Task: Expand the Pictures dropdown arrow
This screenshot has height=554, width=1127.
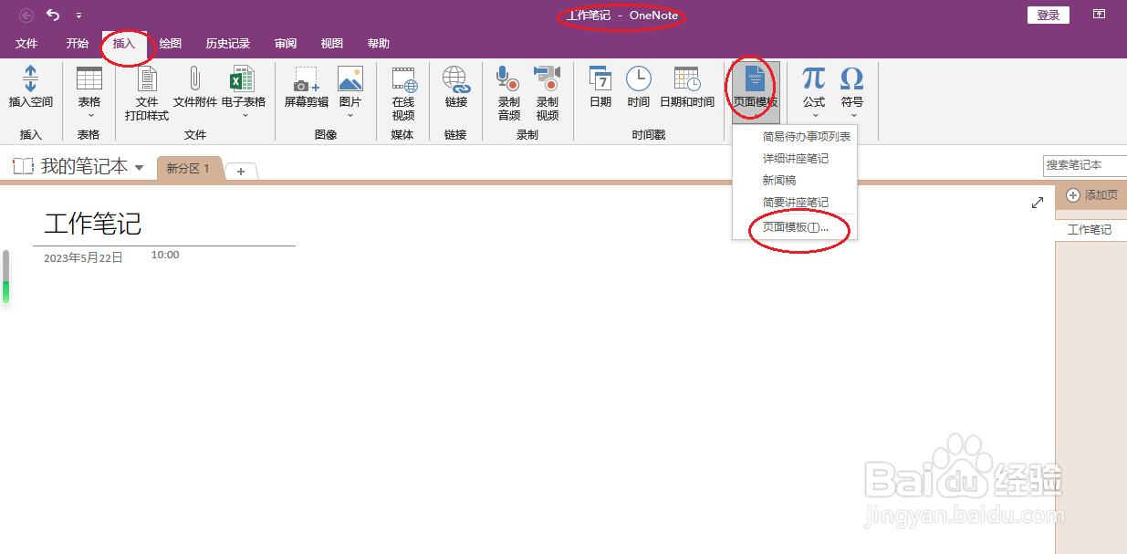Action: coord(350,116)
